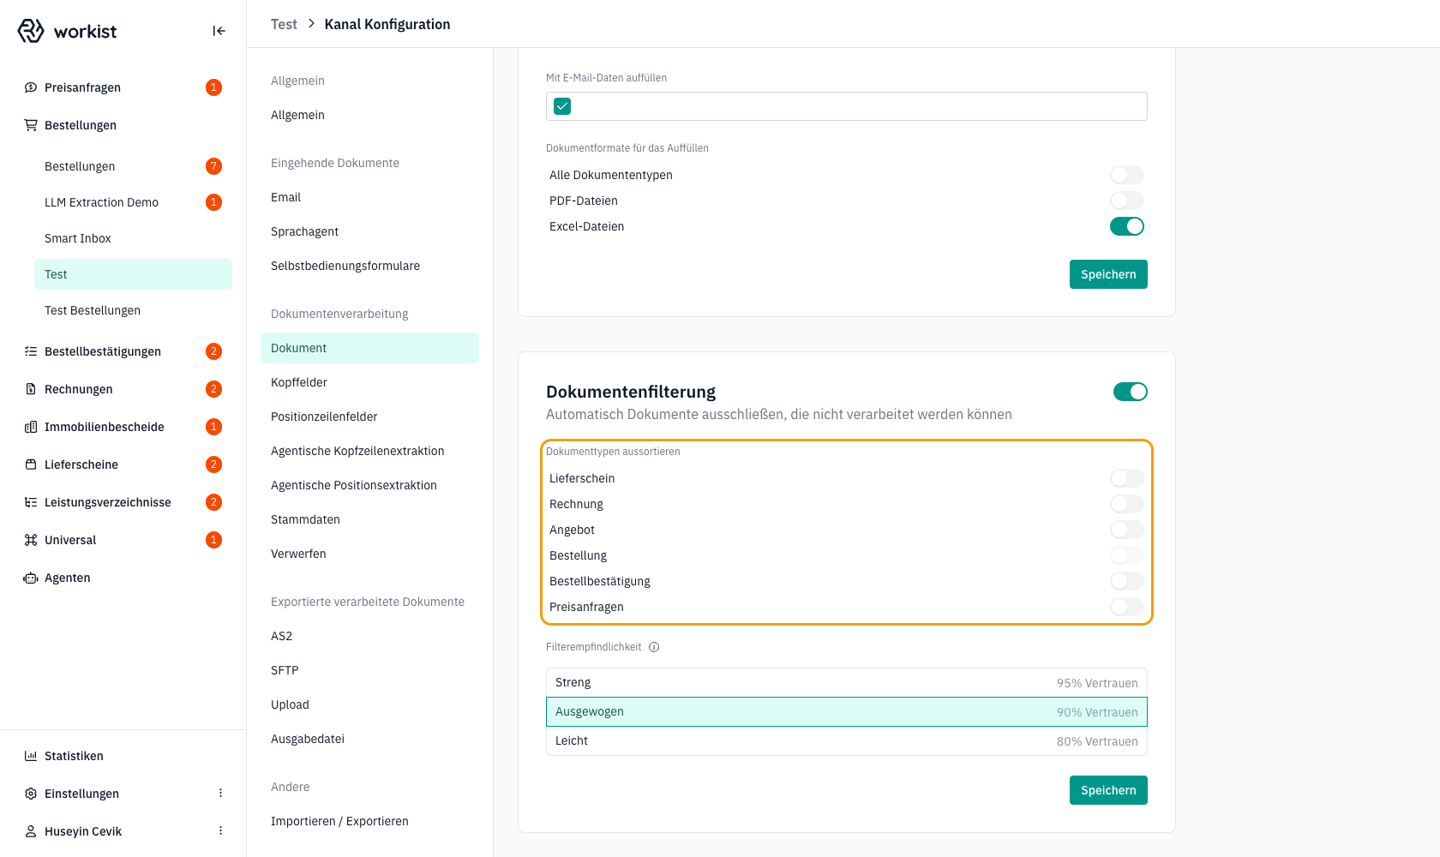
Task: Toggle Bestellung document type filter
Action: (x=1127, y=555)
